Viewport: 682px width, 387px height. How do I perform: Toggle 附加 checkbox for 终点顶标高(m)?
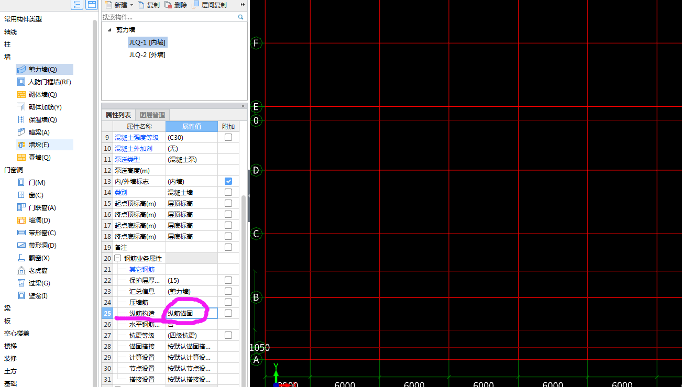point(228,214)
